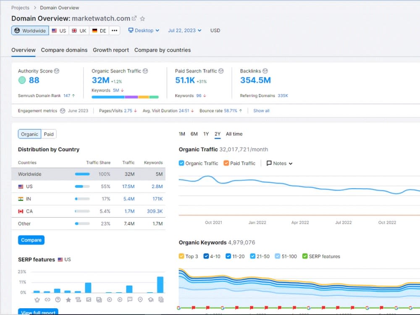Set chart range to 1M
420x315 pixels.
click(182, 134)
